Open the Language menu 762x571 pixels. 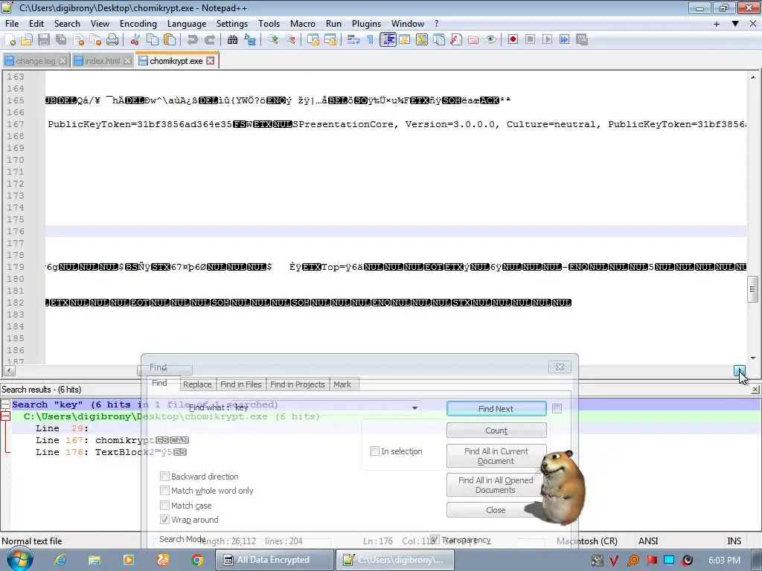point(187,23)
